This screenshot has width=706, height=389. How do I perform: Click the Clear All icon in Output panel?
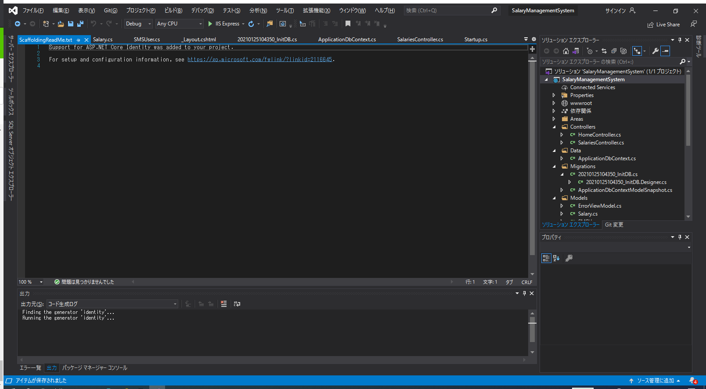click(x=224, y=304)
